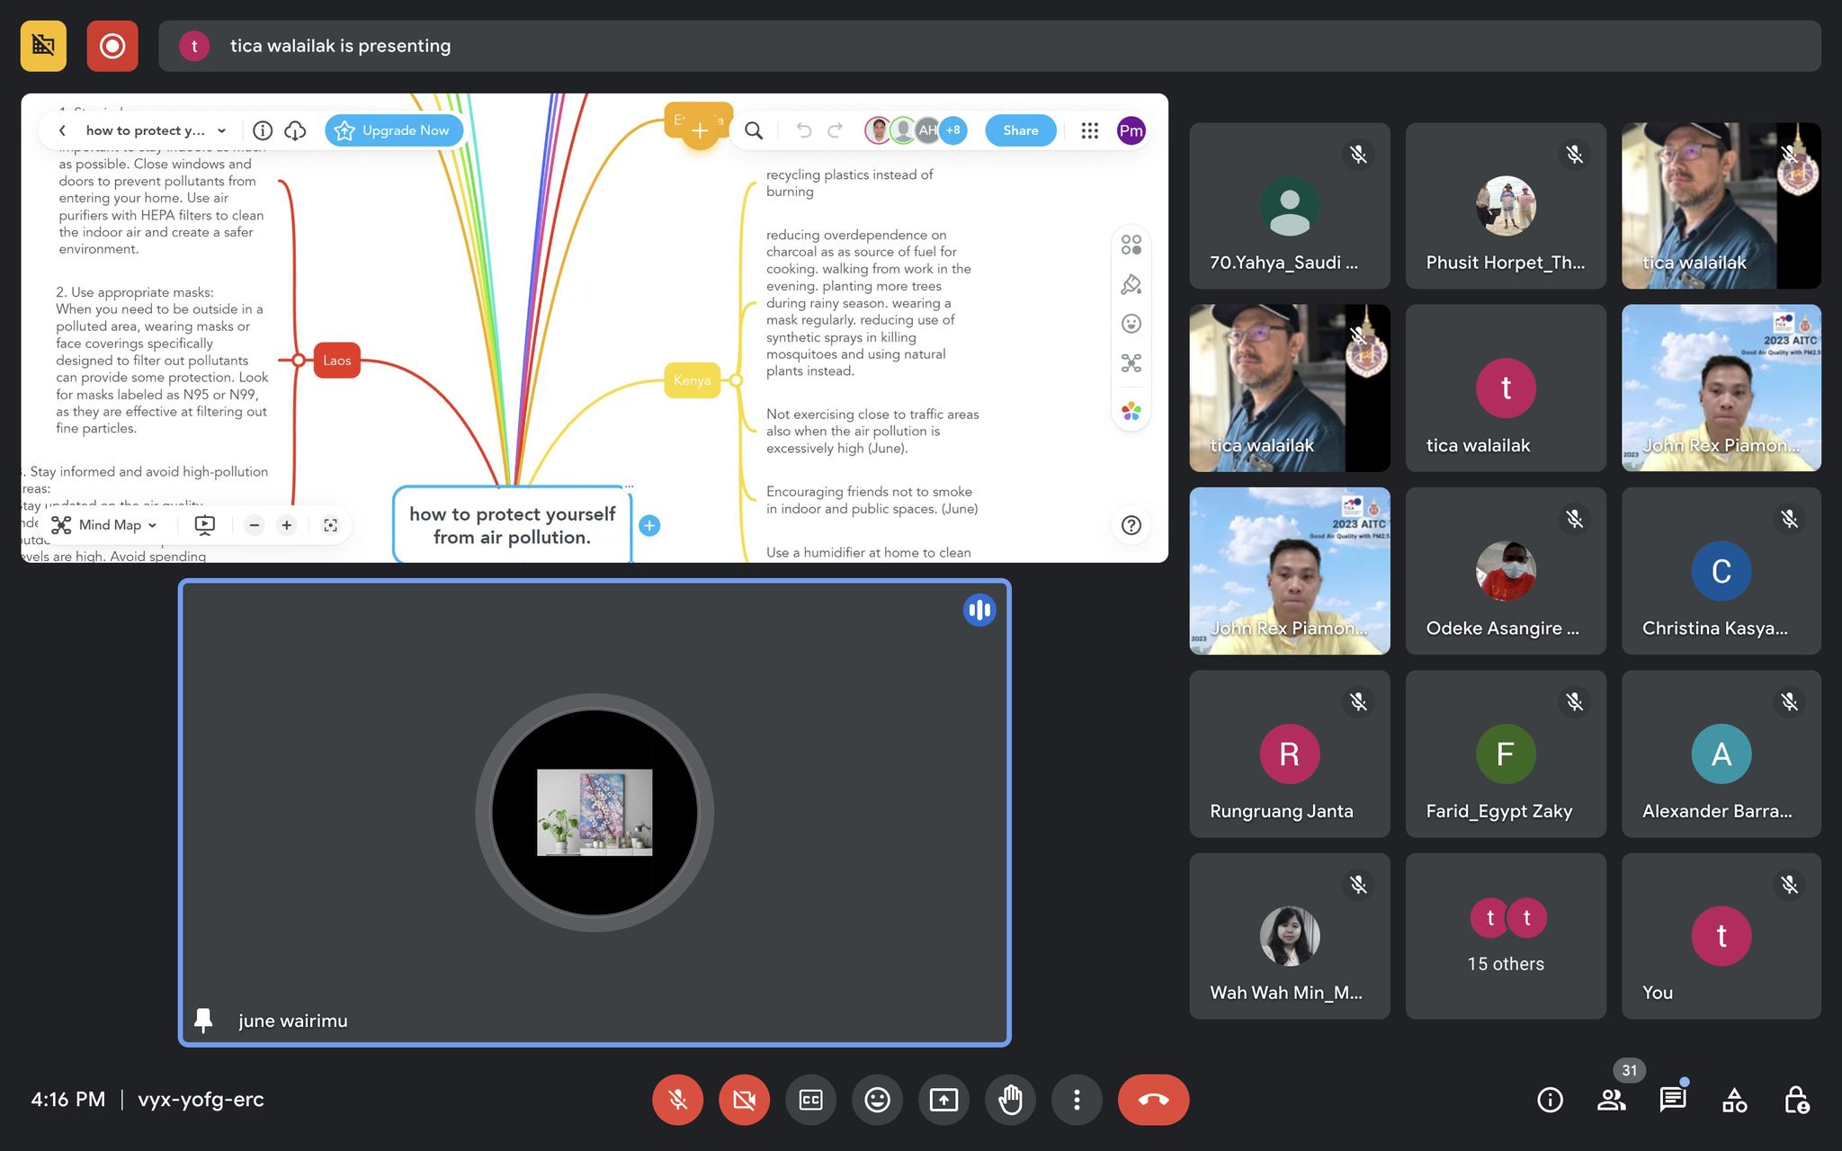Unmute the microphone
This screenshot has width=1842, height=1151.
[x=677, y=1100]
